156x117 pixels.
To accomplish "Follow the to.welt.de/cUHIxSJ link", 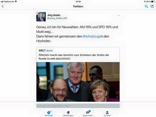I will tap(59, 58).
